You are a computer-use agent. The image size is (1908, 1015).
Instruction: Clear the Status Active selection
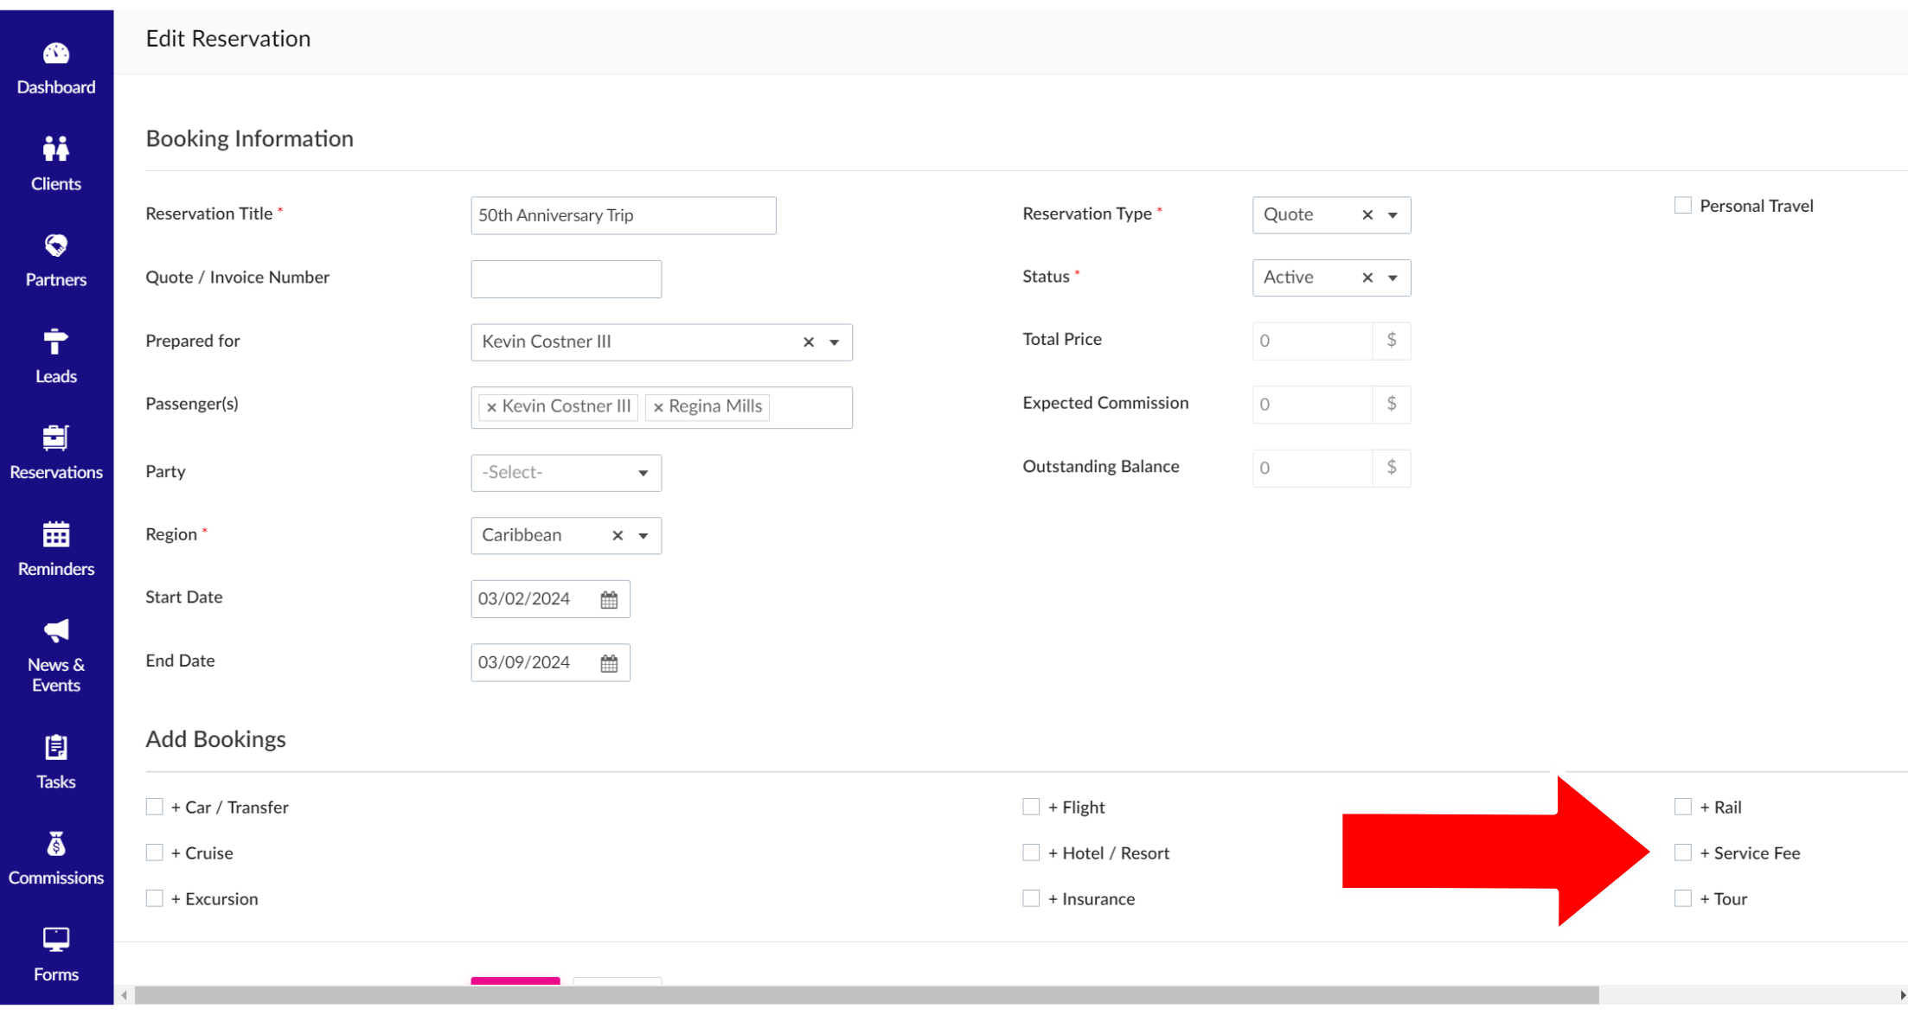[1367, 278]
